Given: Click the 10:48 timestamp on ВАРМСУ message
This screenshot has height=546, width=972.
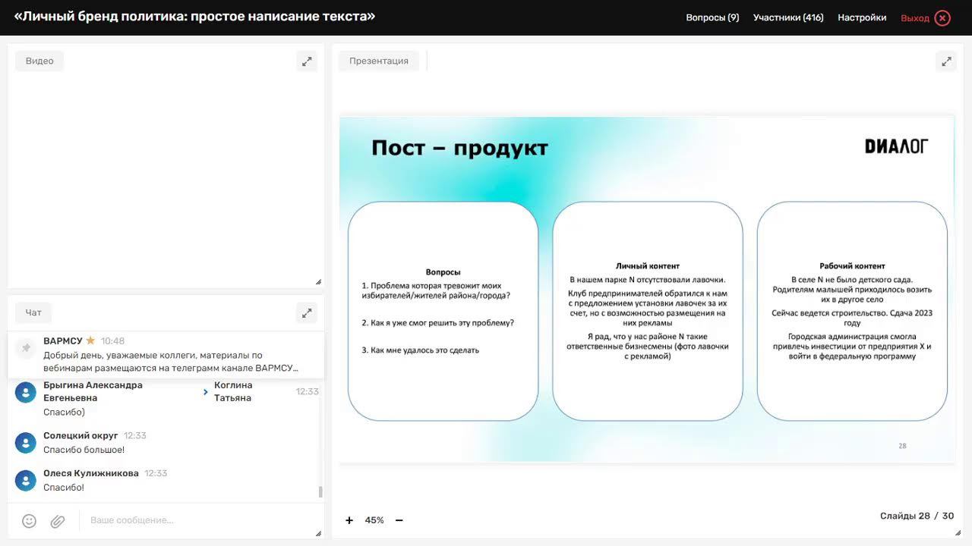Looking at the screenshot, I should point(112,341).
